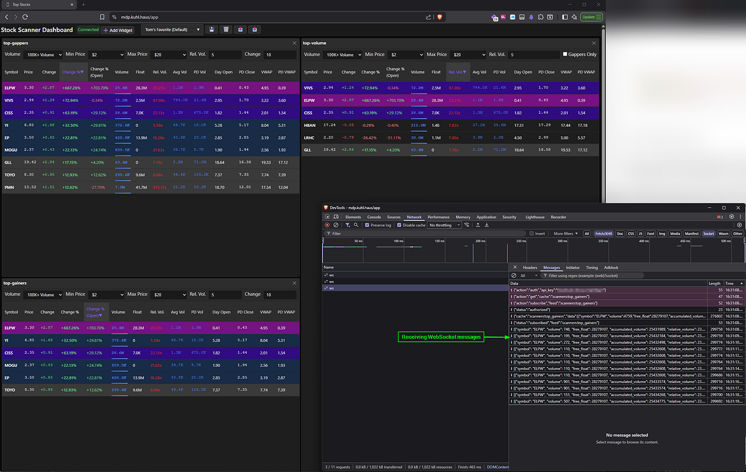Image resolution: width=746 pixels, height=472 pixels.
Task: Uncheck the Preserve log checkbox
Action: tap(367, 225)
